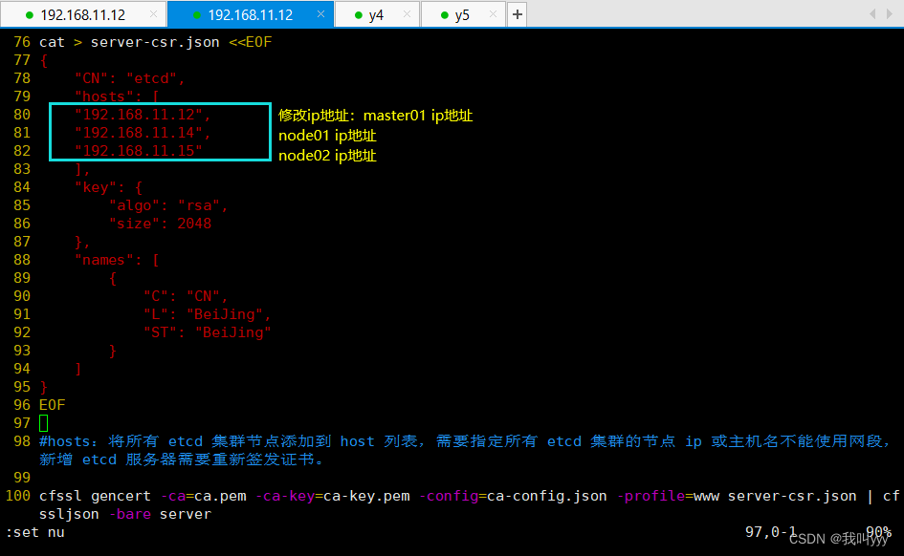The height and width of the screenshot is (556, 904).
Task: Click "C": "CN" on line 90
Action: coord(182,296)
